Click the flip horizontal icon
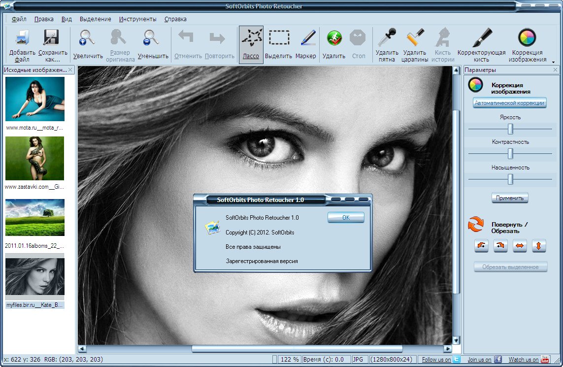 pyautogui.click(x=520, y=245)
